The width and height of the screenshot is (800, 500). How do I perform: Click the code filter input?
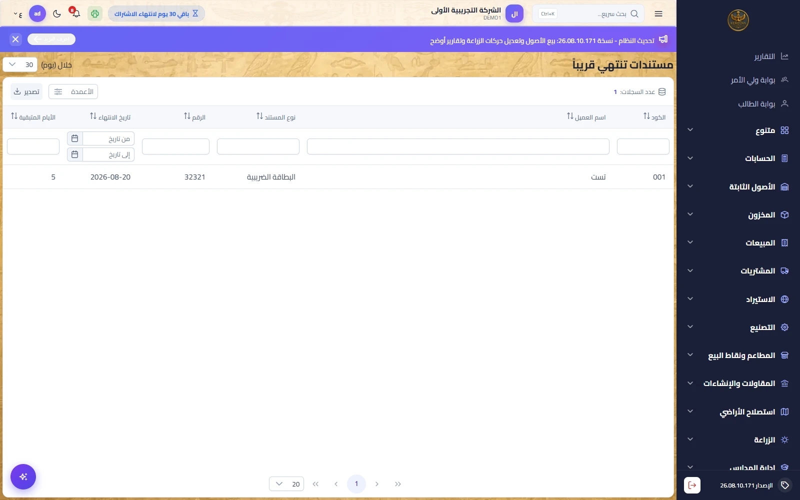pyautogui.click(x=643, y=146)
